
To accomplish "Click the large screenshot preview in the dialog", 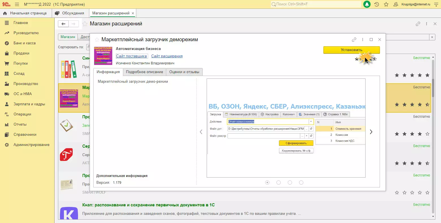I will click(x=286, y=128).
